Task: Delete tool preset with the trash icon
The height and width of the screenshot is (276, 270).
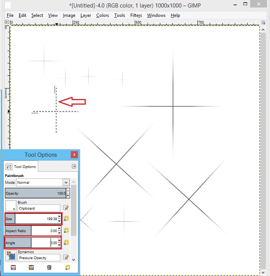Action: point(49,267)
